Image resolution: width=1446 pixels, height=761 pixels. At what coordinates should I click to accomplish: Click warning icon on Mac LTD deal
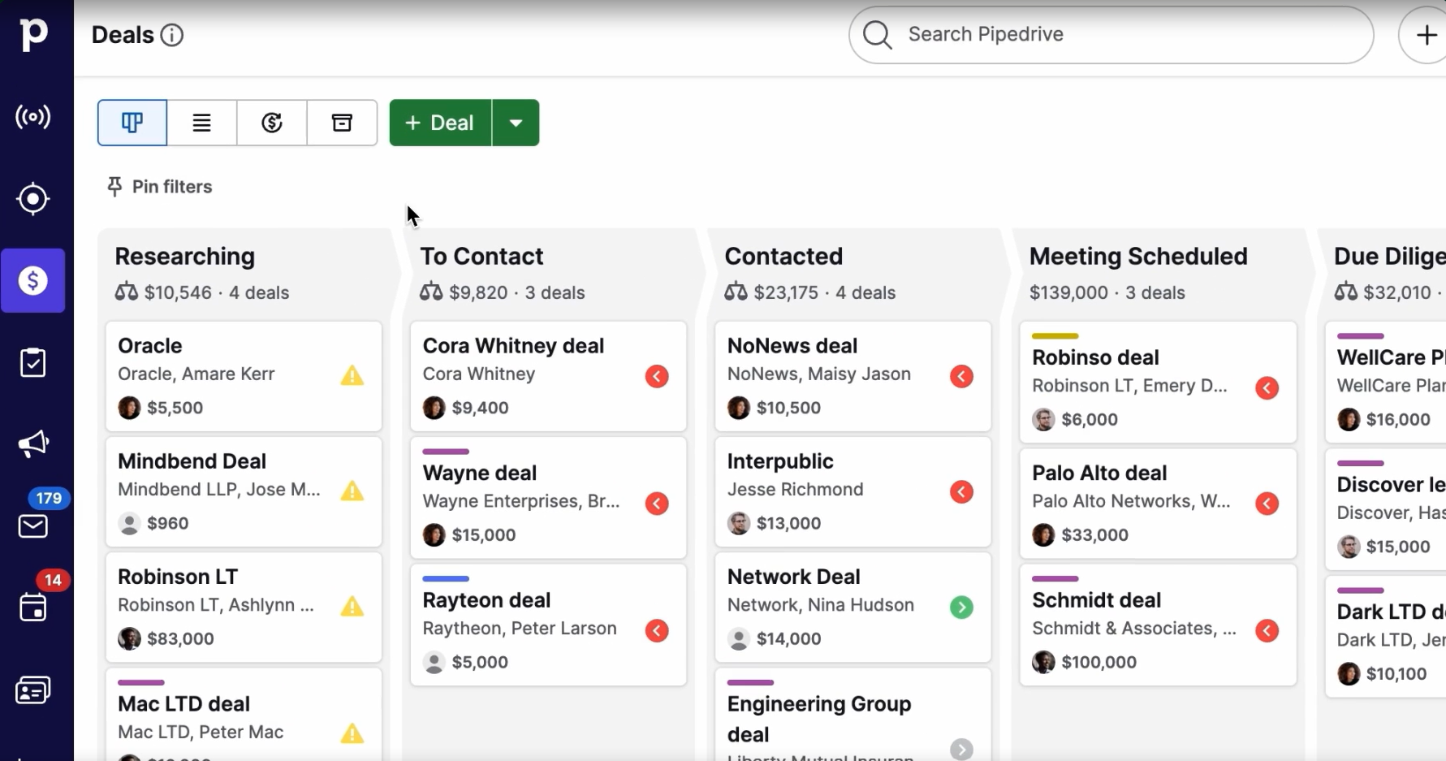(352, 733)
